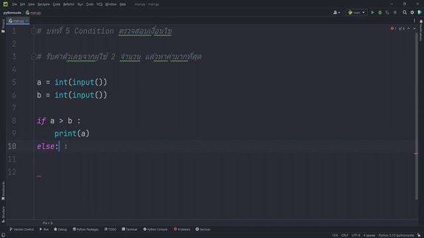Place cursor on b = int(input()) line

72,95
